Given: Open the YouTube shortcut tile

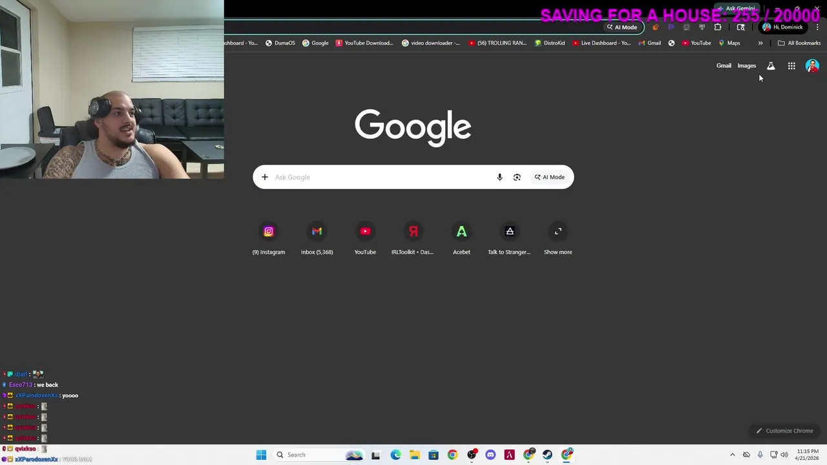Looking at the screenshot, I should tap(365, 239).
